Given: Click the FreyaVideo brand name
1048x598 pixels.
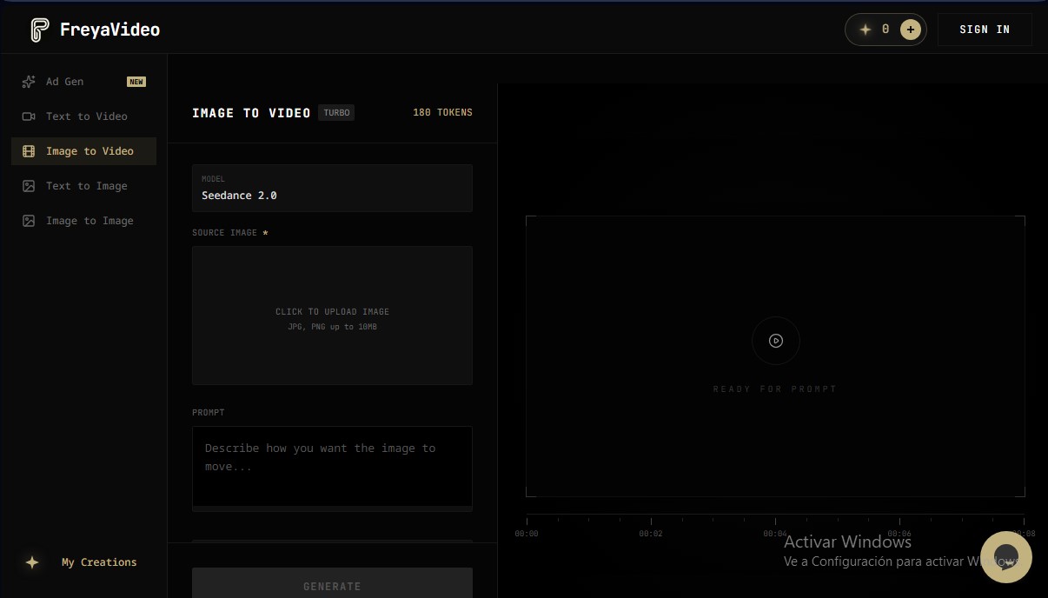Looking at the screenshot, I should tap(109, 30).
